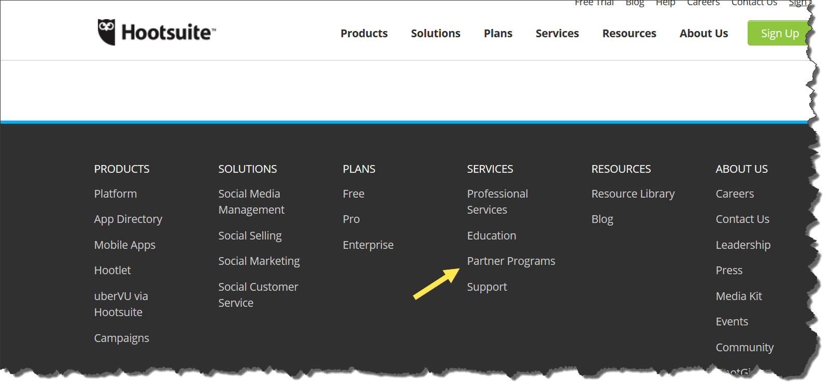
Task: Open the Partner Programs footer link
Action: click(510, 261)
